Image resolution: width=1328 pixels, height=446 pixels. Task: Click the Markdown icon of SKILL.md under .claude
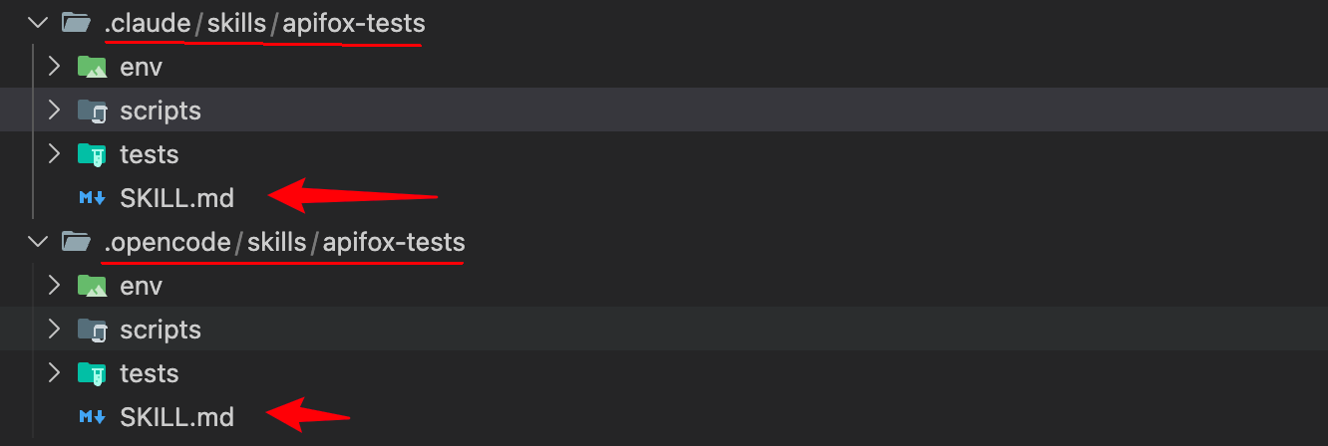point(92,198)
